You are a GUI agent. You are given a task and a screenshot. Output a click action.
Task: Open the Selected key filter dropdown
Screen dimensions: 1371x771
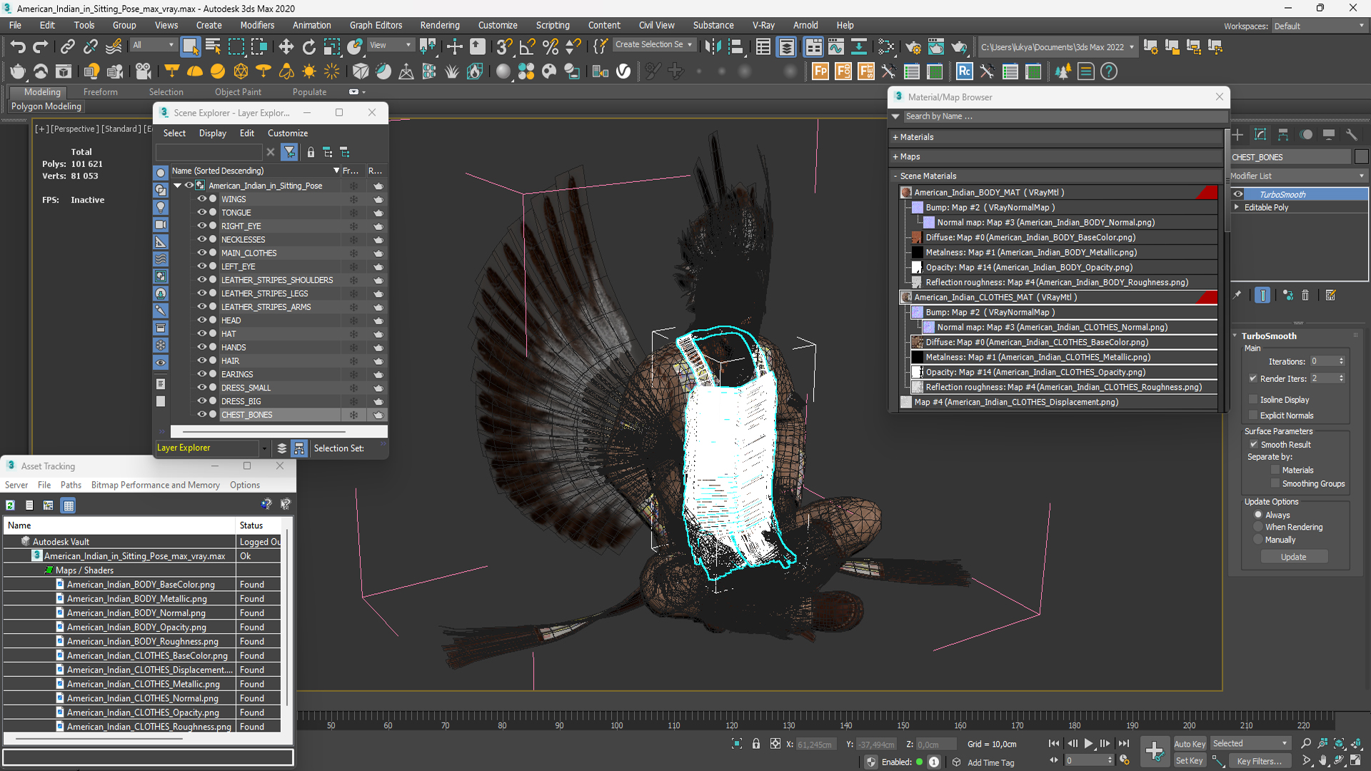pos(1250,743)
